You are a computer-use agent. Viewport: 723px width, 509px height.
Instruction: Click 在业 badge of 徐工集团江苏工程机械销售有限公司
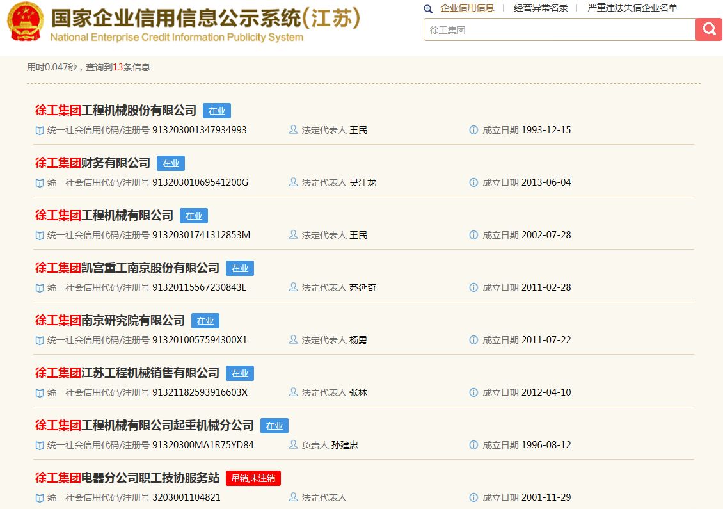pos(240,373)
